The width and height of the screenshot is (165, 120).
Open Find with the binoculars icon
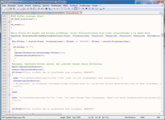(46, 9)
